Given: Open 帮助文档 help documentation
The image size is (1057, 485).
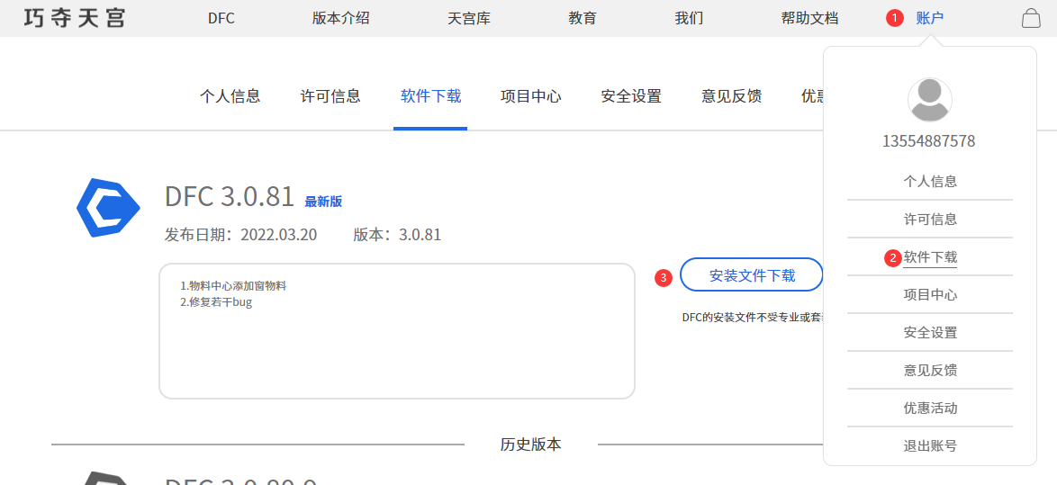Looking at the screenshot, I should (x=809, y=18).
